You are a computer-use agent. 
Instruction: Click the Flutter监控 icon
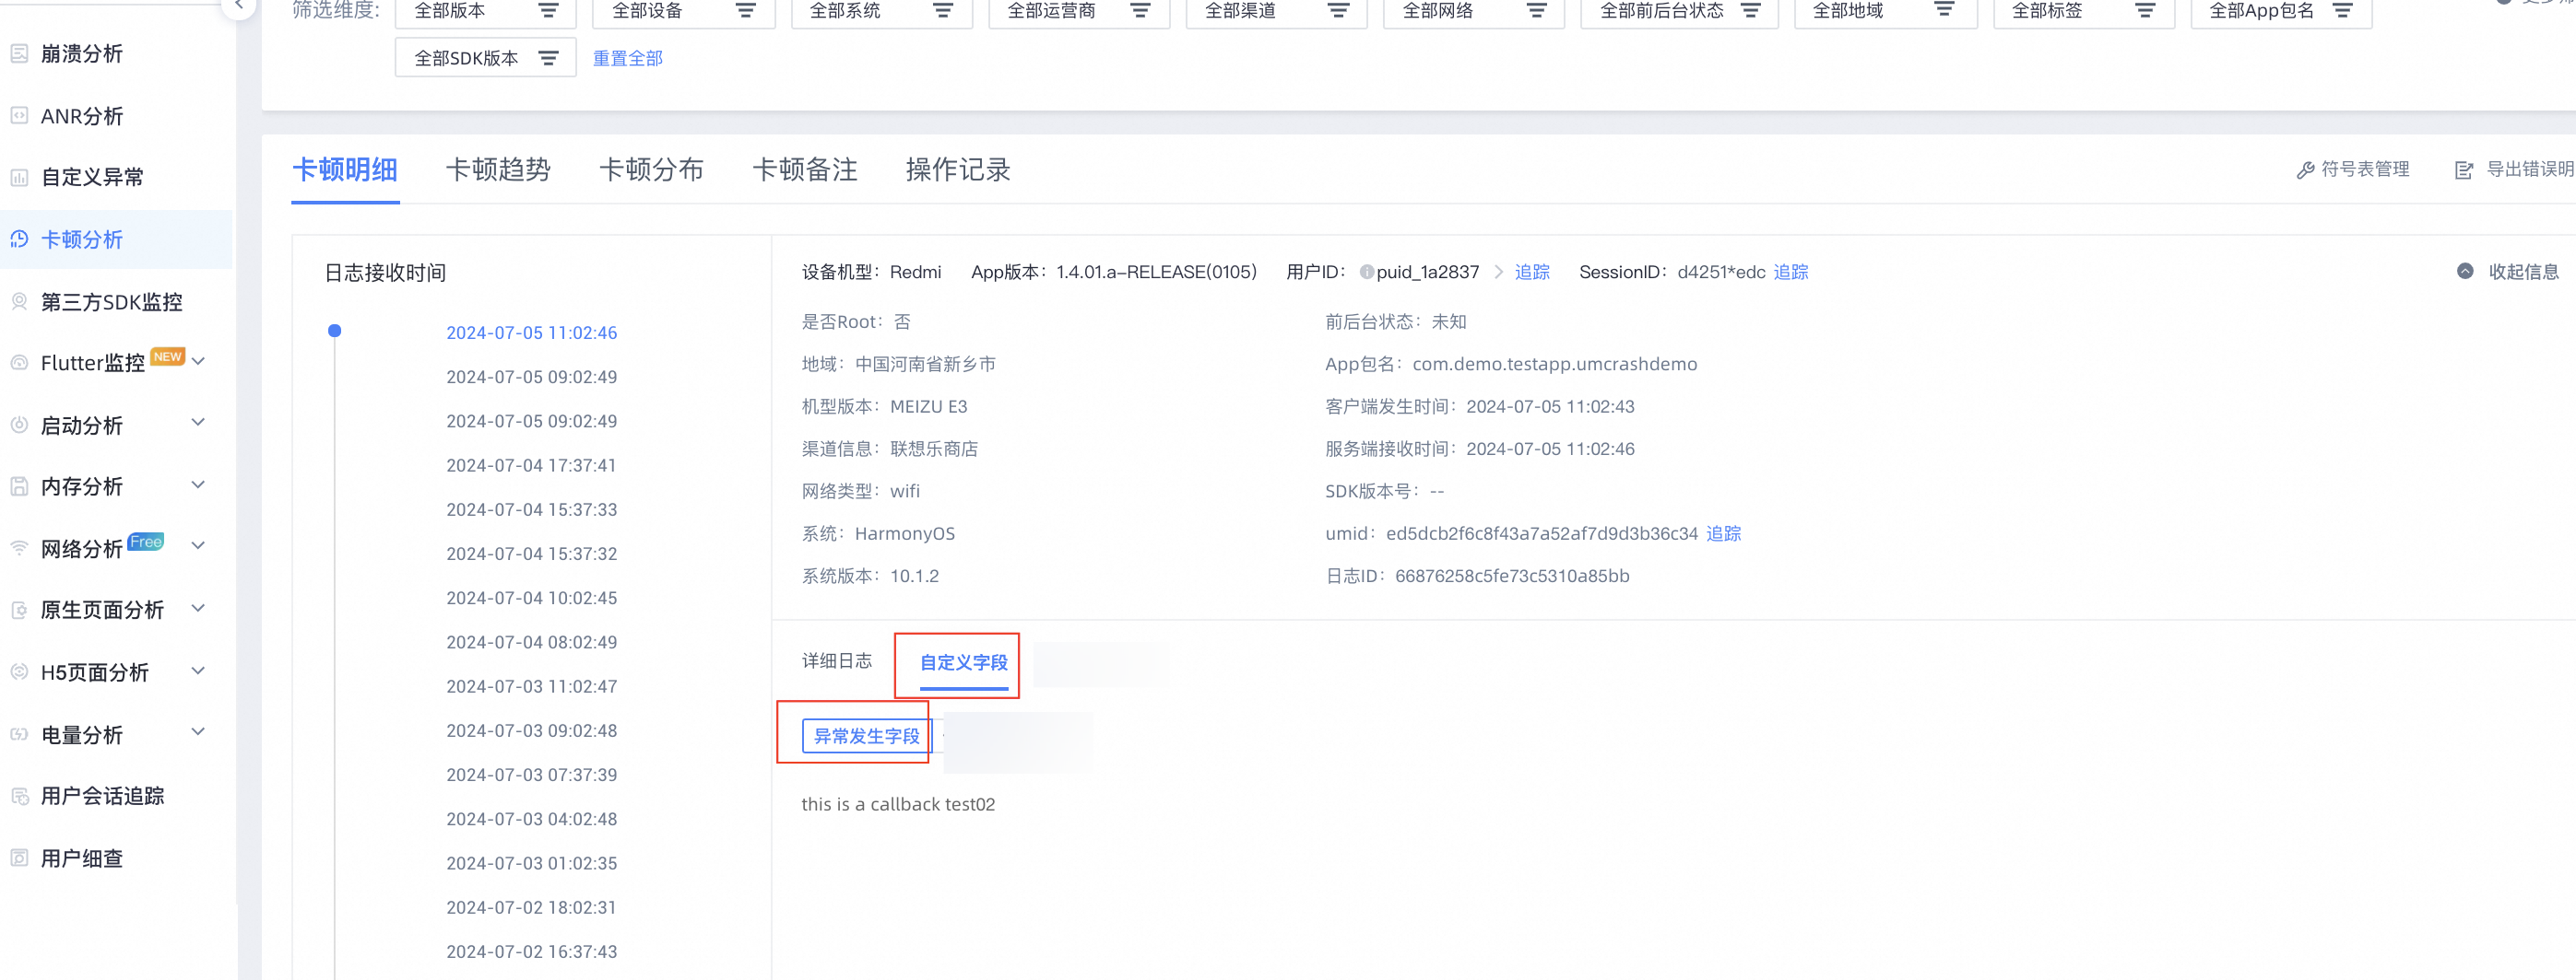[x=19, y=363]
